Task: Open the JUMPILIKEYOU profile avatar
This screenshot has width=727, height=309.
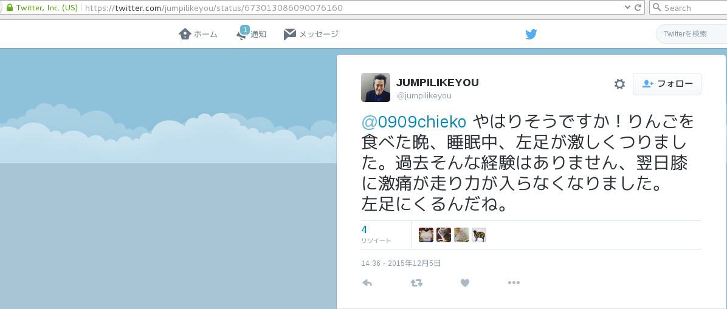Action: 376,87
